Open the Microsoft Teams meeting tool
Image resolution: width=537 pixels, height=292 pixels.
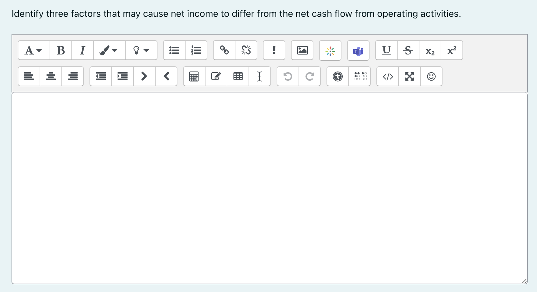pos(358,51)
